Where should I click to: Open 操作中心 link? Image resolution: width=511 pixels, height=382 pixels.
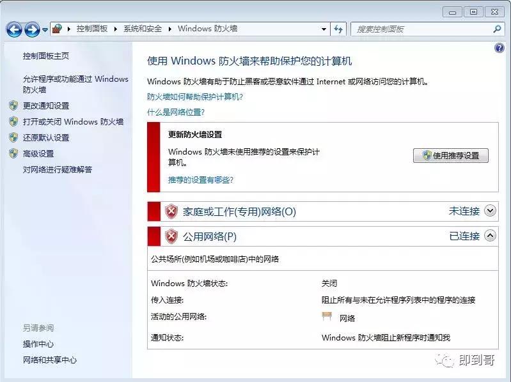pos(38,344)
